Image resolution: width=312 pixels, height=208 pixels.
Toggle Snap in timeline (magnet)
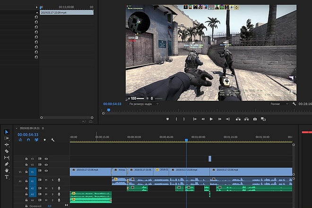28,140
